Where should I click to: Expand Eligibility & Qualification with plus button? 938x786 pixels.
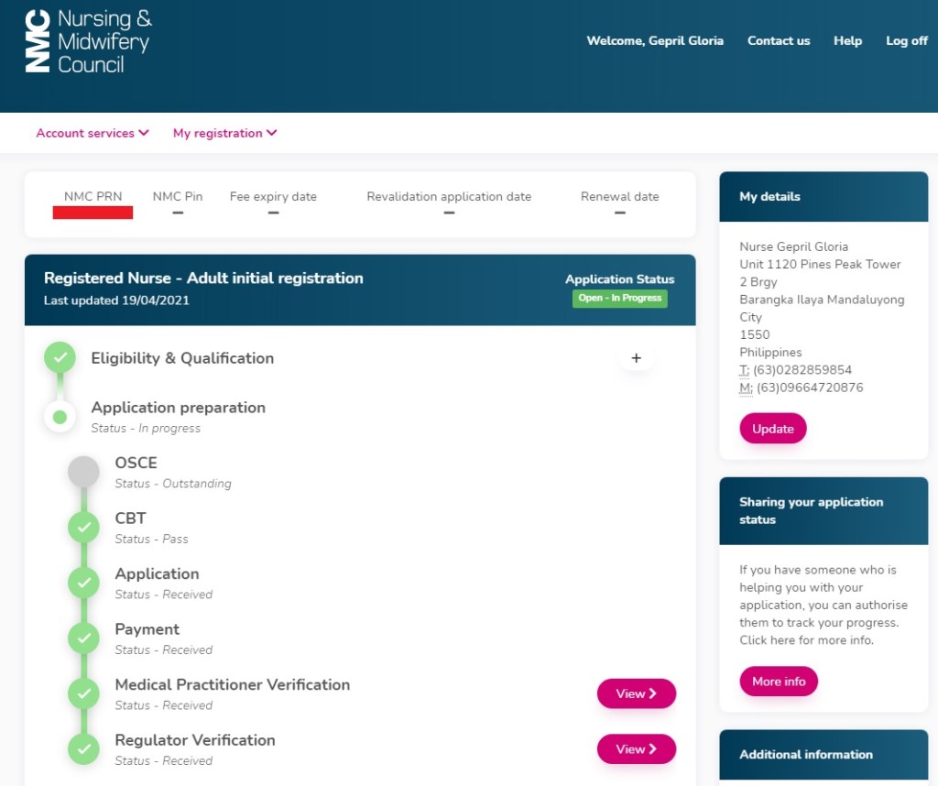[x=637, y=358]
